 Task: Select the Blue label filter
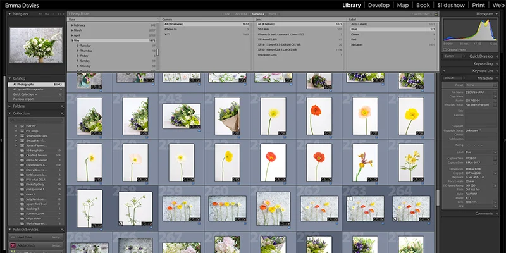tap(393, 29)
